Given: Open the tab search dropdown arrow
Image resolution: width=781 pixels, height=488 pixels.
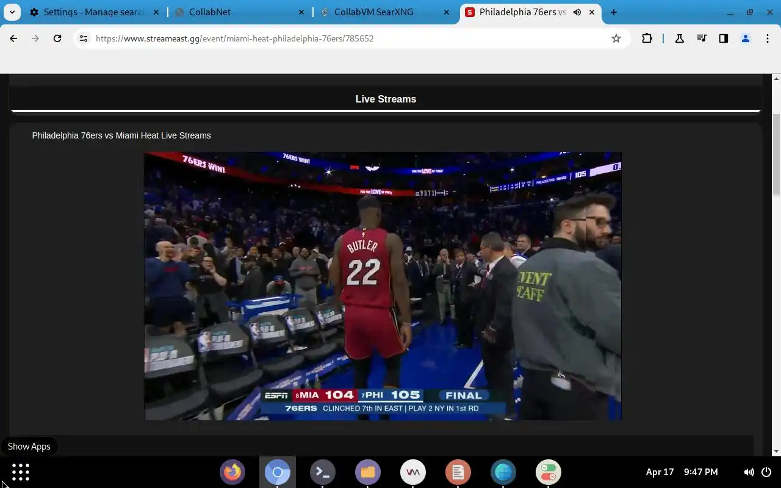Looking at the screenshot, I should click(12, 12).
